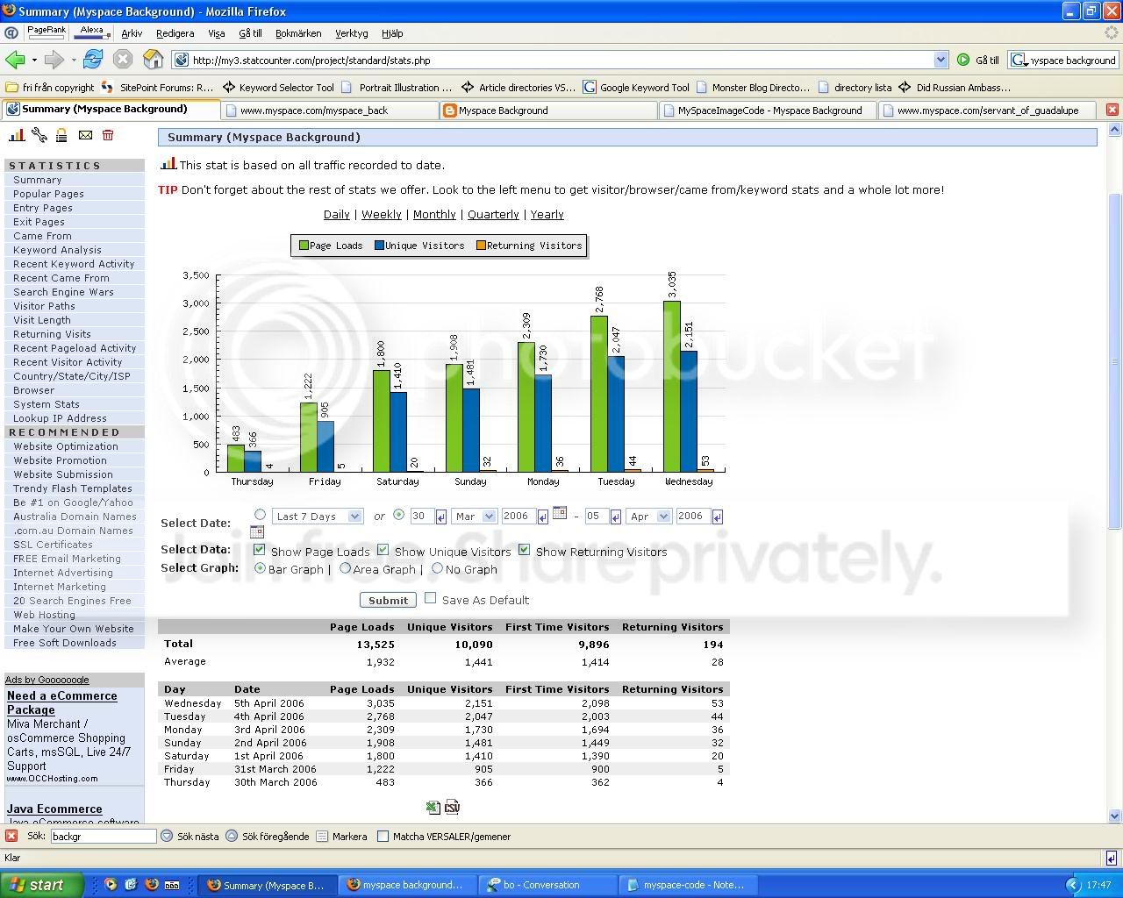Open the back button history dropdown arrow
Viewport: 1123px width, 898px height.
(34, 60)
